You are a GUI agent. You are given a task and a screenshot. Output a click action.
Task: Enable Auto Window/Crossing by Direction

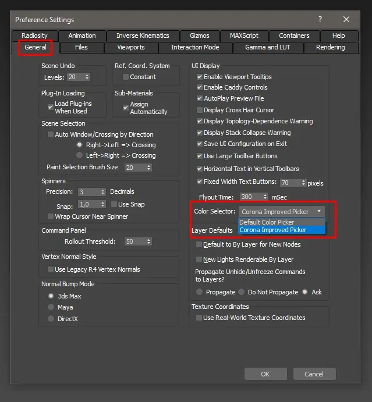click(x=50, y=134)
